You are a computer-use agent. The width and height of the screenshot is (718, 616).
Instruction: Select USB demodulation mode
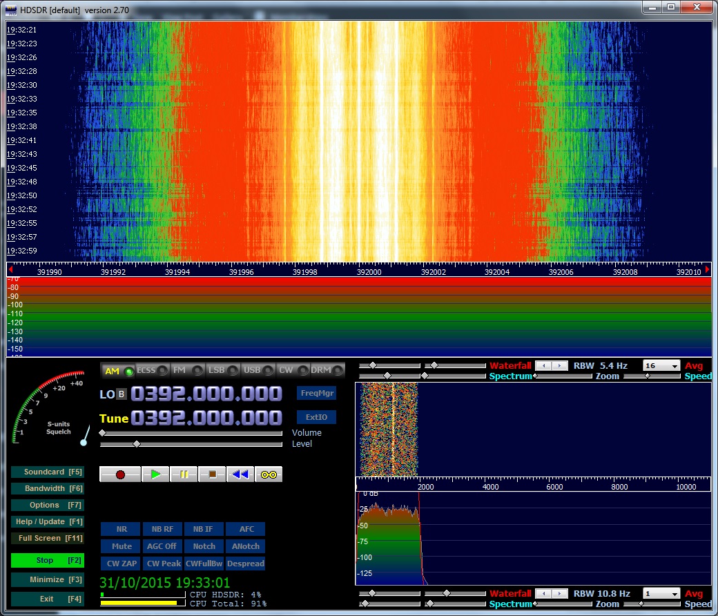pyautogui.click(x=258, y=370)
